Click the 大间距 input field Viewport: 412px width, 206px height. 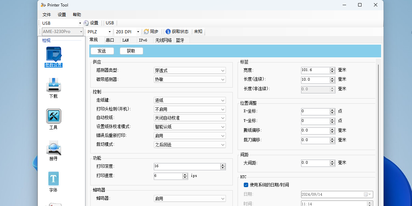tap(315, 163)
